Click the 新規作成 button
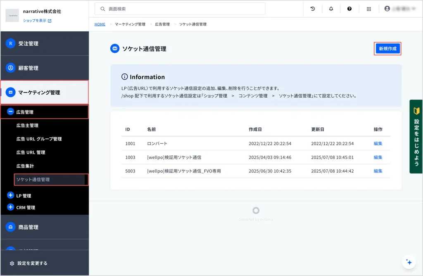The image size is (423, 276). 387,49
